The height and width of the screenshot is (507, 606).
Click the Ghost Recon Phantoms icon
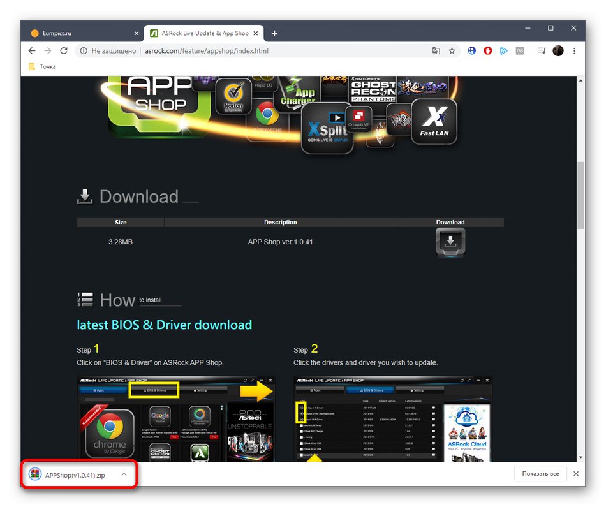point(373,89)
